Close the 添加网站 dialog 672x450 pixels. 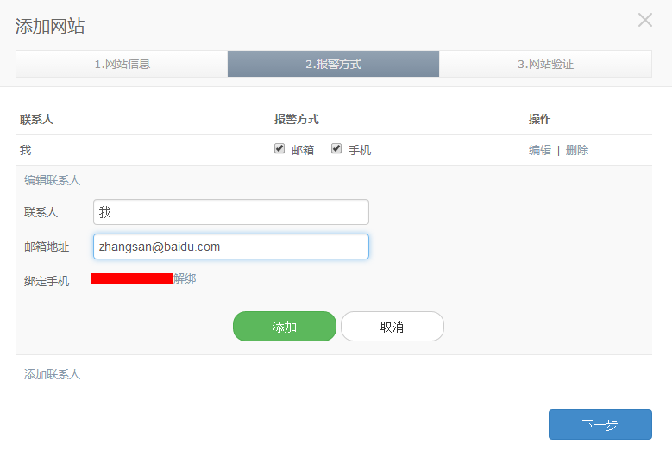click(x=645, y=20)
